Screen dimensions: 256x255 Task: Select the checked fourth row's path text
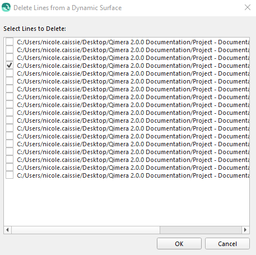pyautogui.click(x=133, y=66)
